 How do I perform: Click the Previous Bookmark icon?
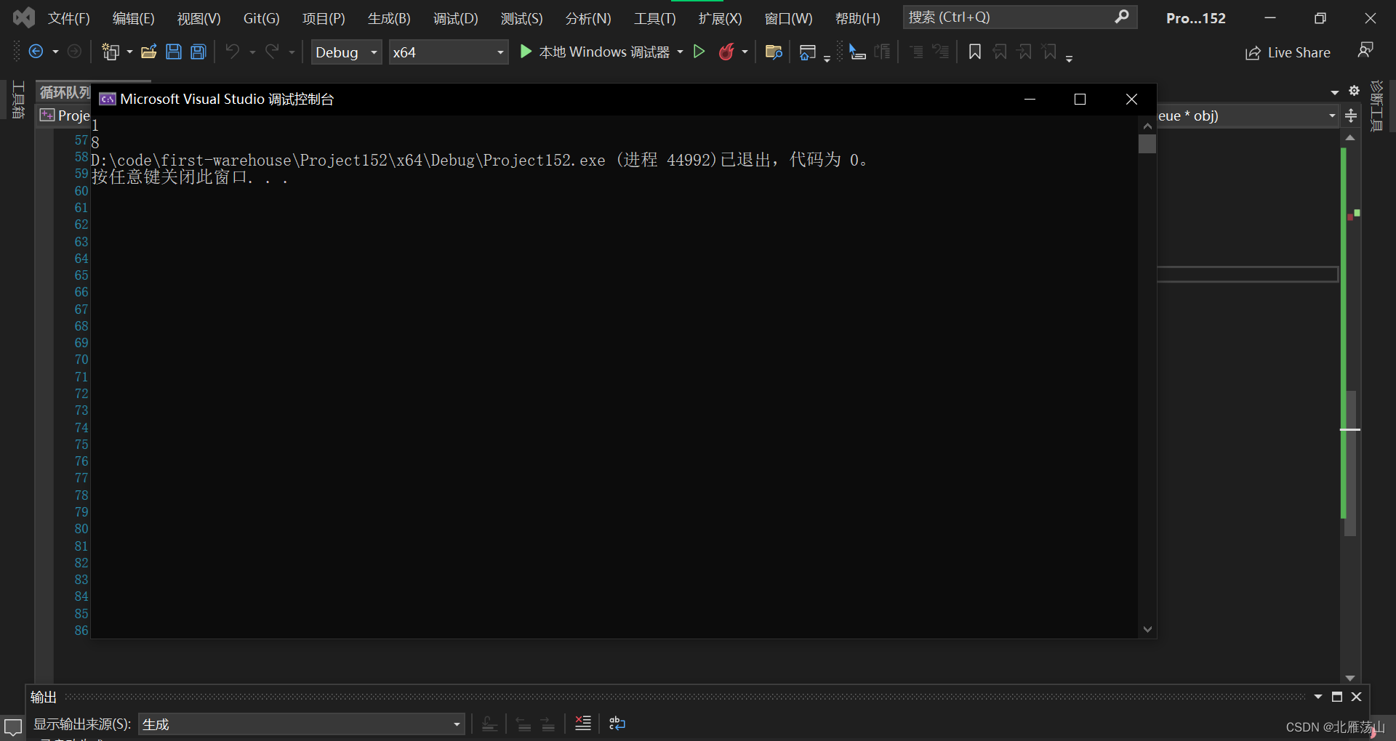pyautogui.click(x=1000, y=52)
